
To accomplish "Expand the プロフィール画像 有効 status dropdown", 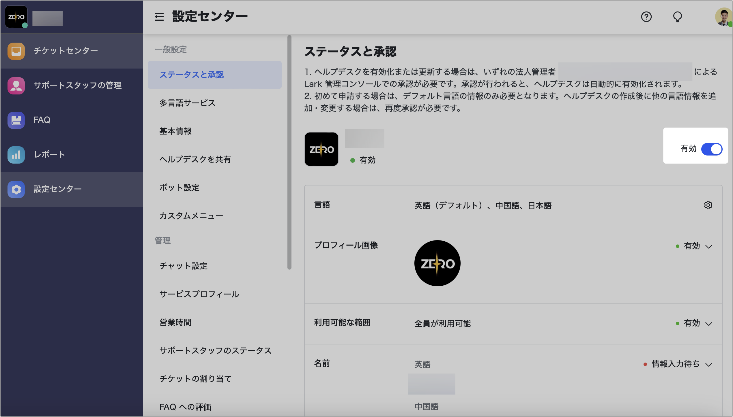I will [x=709, y=246].
